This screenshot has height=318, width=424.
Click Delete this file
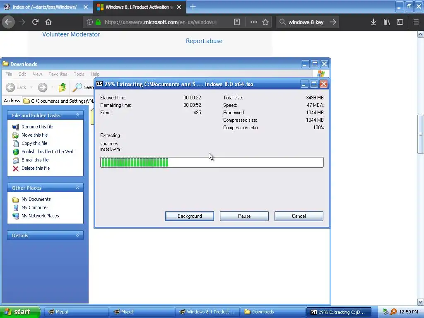pyautogui.click(x=36, y=168)
